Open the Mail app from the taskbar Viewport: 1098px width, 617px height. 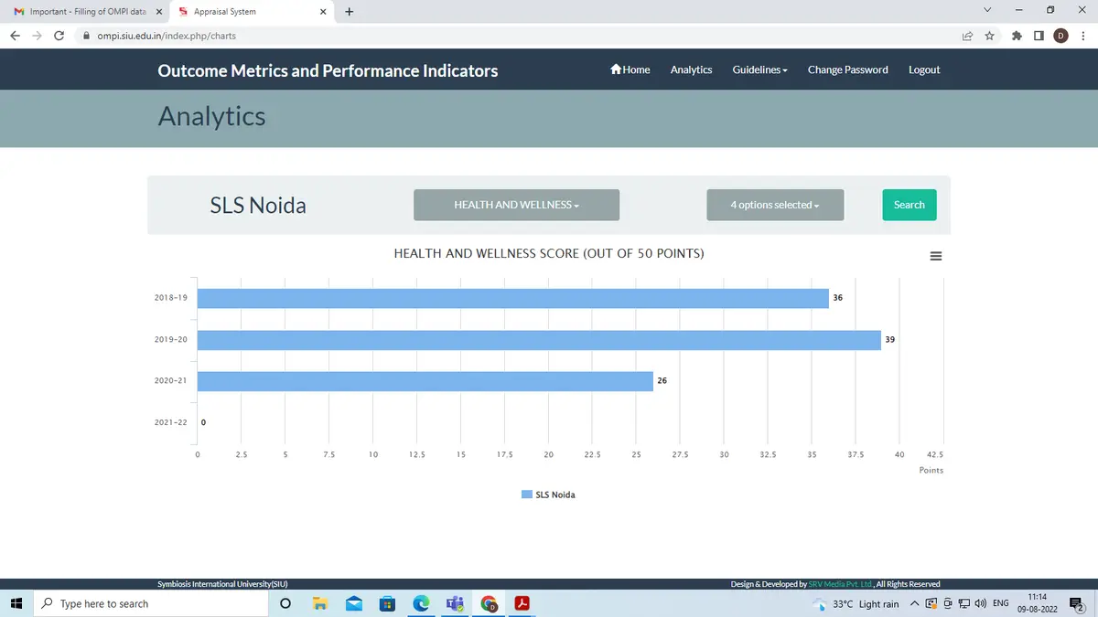(x=353, y=603)
